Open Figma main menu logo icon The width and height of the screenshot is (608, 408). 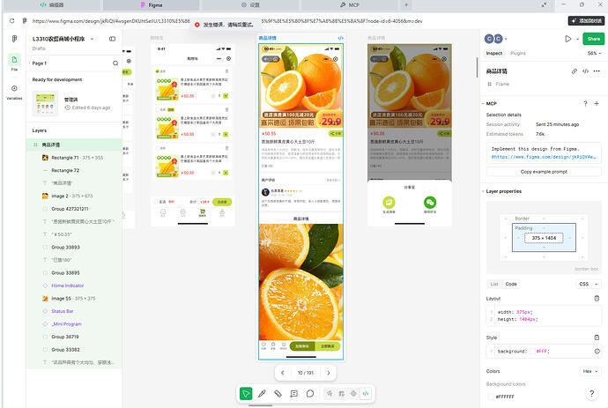[x=14, y=39]
